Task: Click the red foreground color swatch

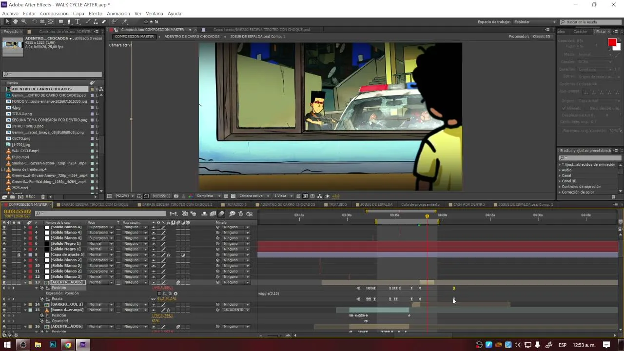Action: [x=612, y=43]
